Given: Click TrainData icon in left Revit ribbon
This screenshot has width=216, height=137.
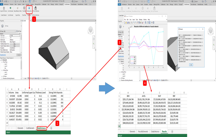Looking at the screenshot, I should tap(24, 8).
